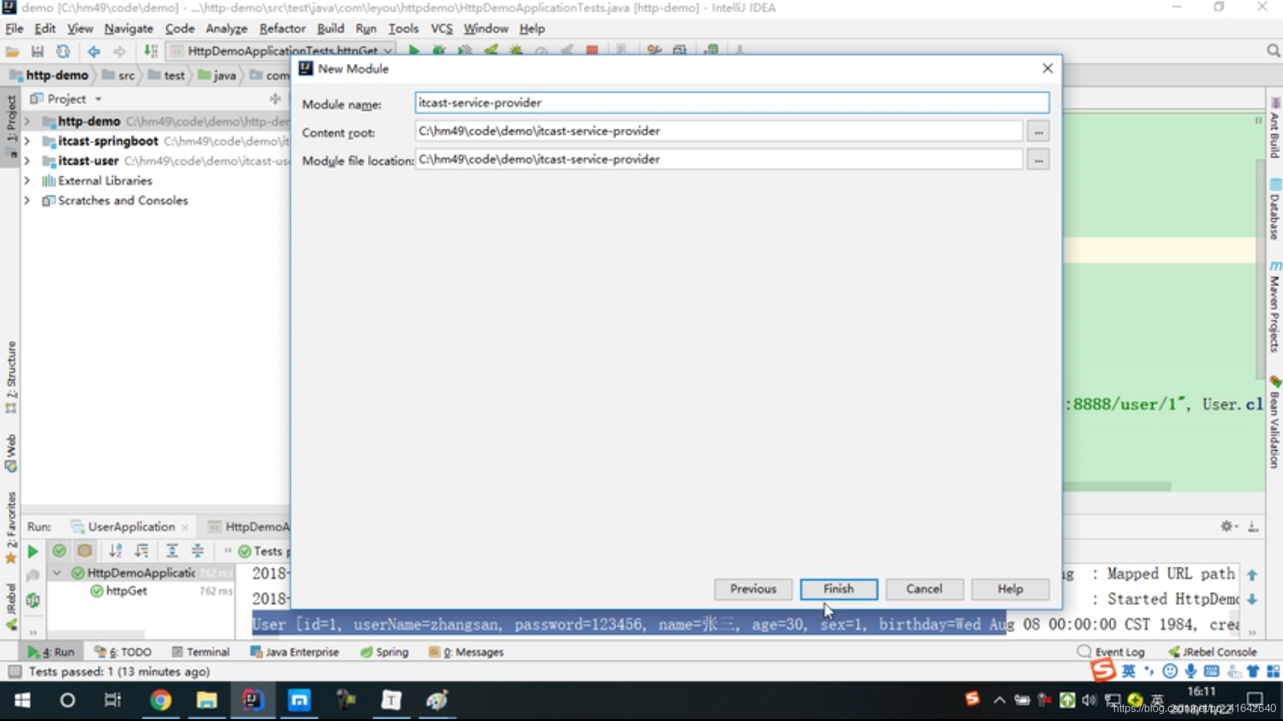Expand the http-demo project tree node
This screenshot has width=1283, height=721.
tap(27, 122)
